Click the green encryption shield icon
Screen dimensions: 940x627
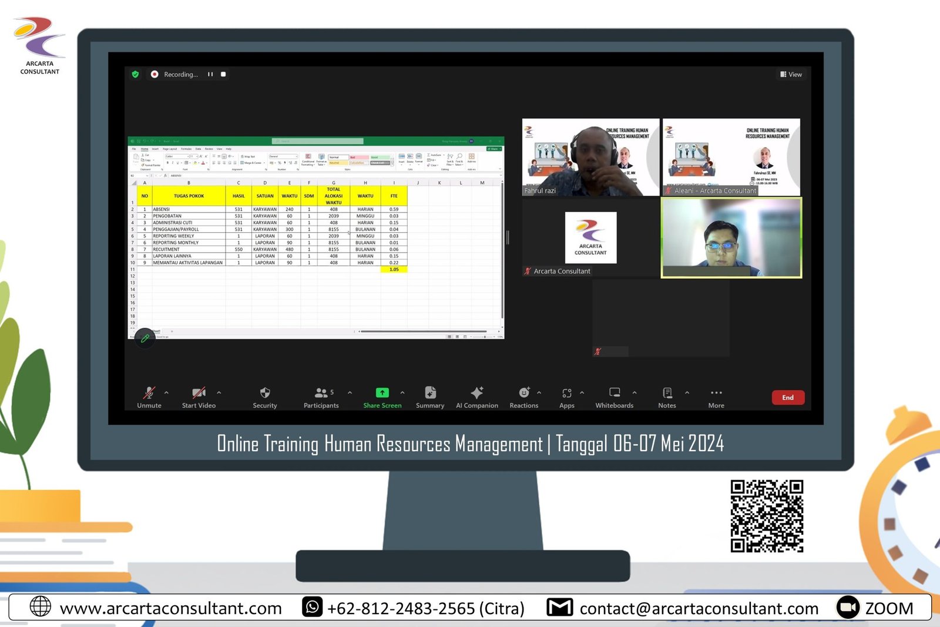tap(135, 74)
